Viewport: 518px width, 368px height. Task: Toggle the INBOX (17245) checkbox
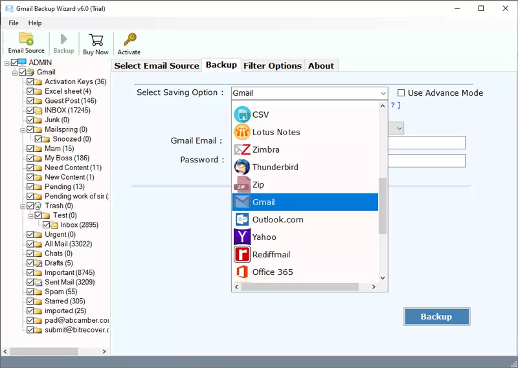pyautogui.click(x=30, y=110)
